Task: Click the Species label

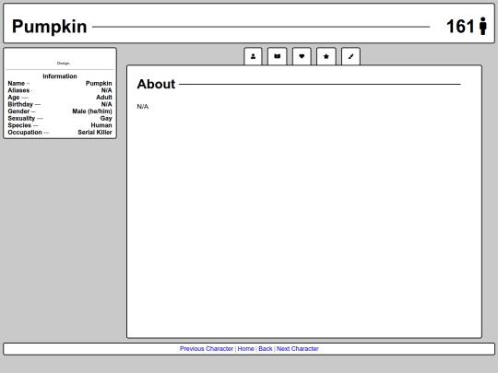Action: coord(19,125)
